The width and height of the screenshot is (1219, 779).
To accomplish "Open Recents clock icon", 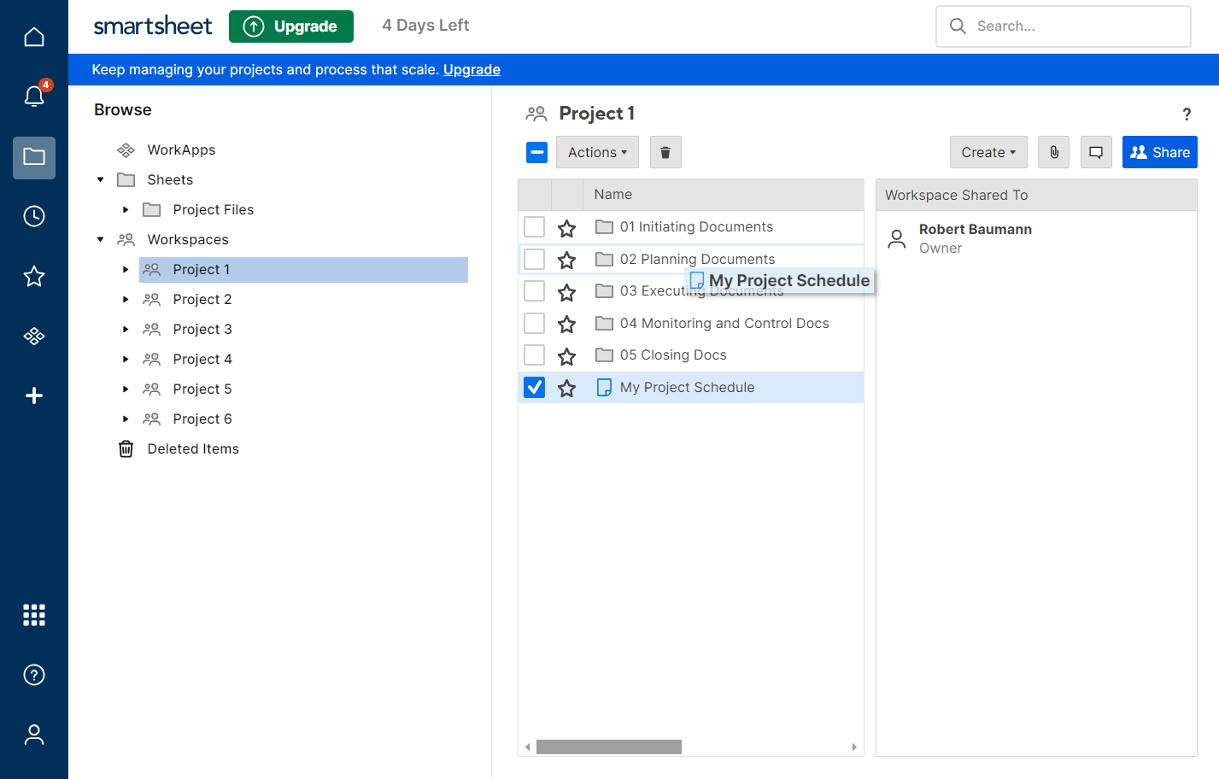I will tap(34, 216).
